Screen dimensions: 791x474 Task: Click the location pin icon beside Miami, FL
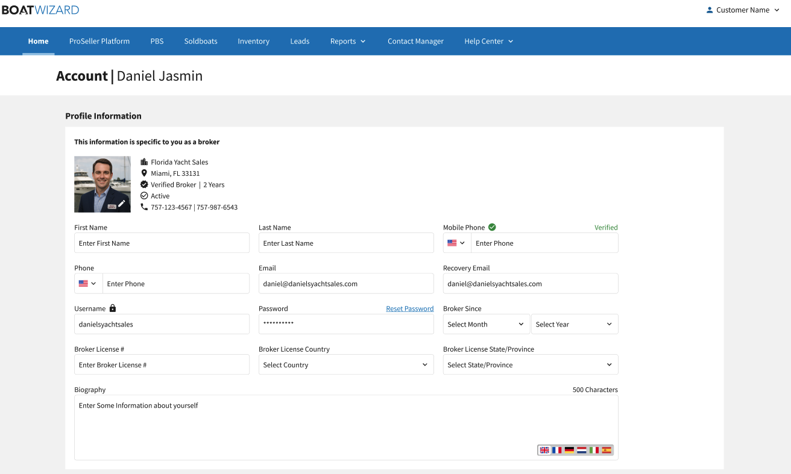(x=144, y=173)
